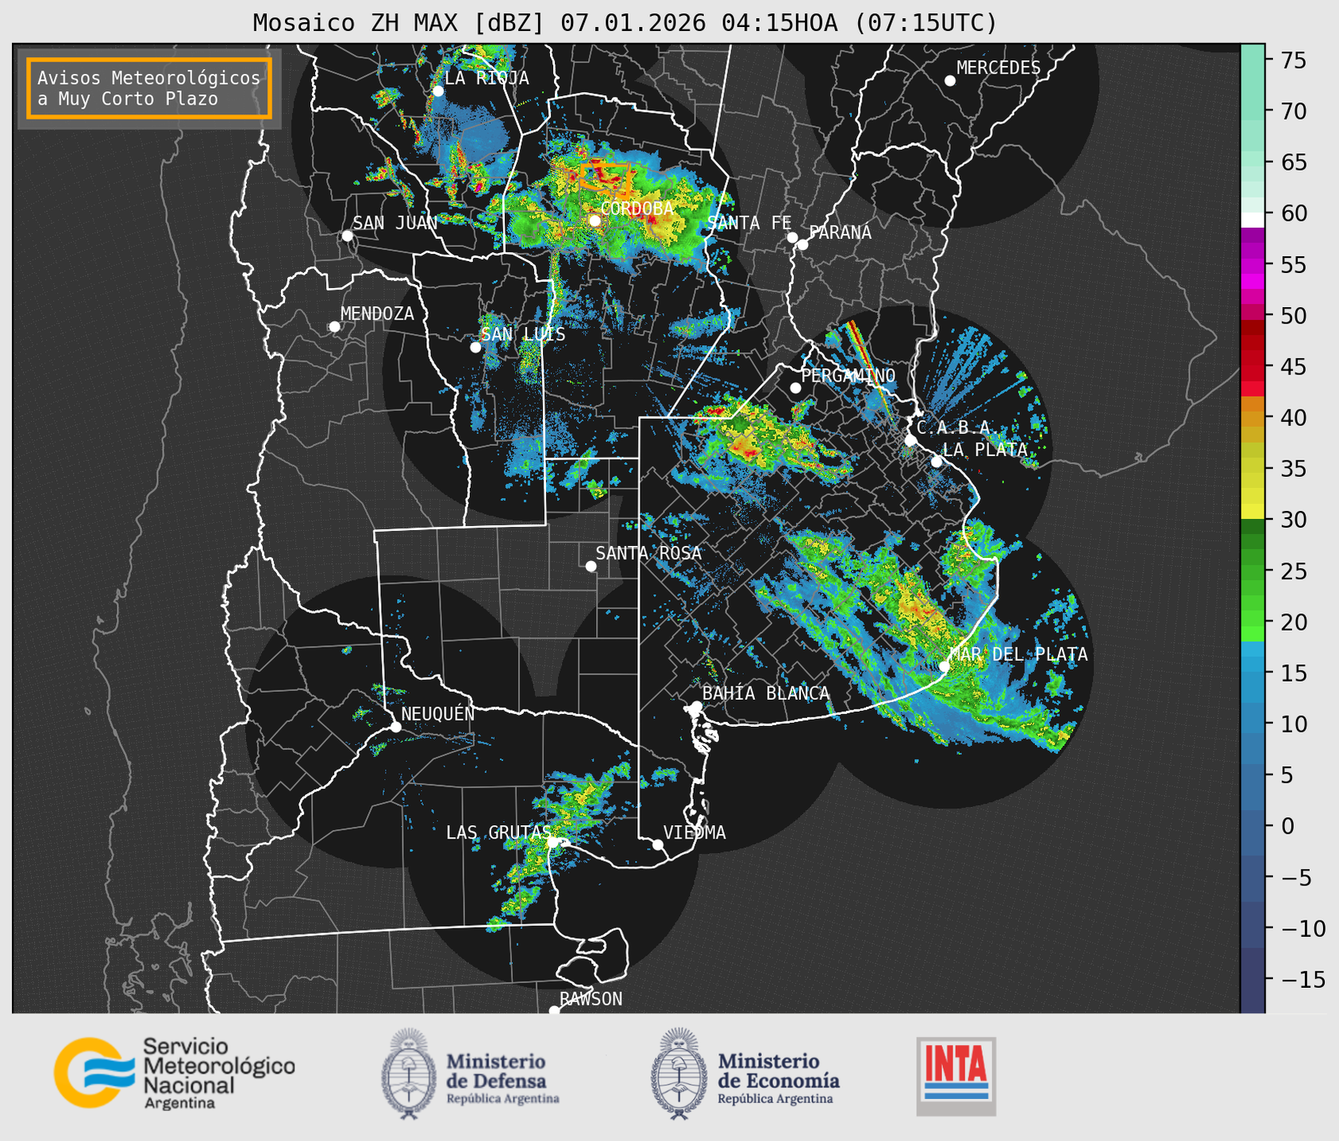Click the MENDOZA city label
This screenshot has width=1339, height=1141.
click(377, 313)
